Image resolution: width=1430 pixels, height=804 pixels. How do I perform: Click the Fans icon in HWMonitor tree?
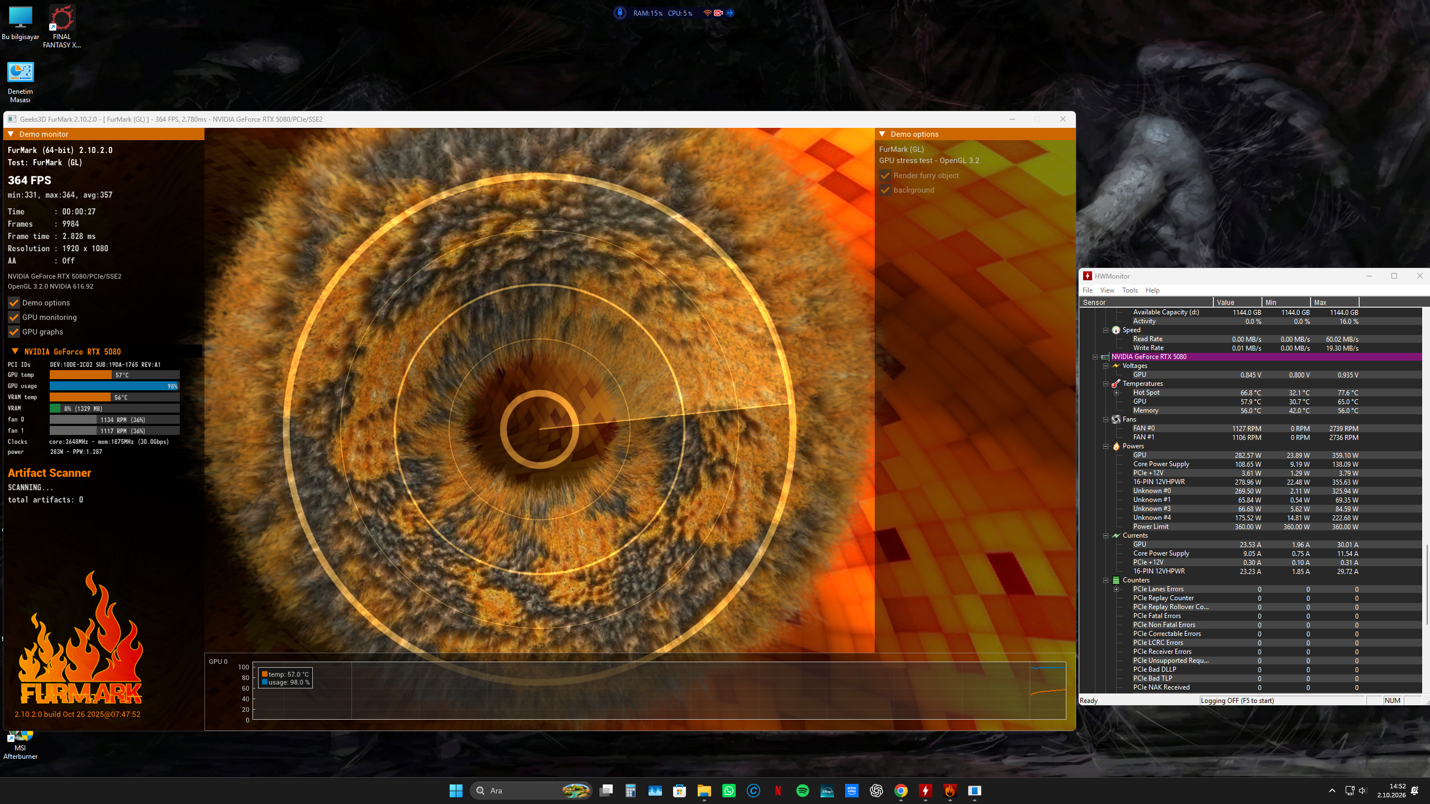point(1116,419)
